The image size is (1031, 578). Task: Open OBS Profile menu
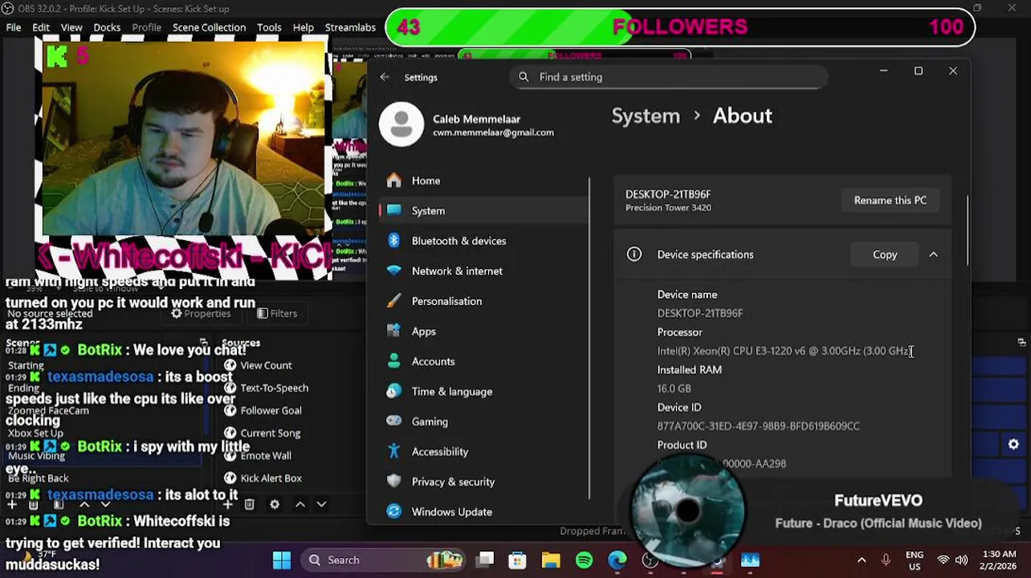146,27
